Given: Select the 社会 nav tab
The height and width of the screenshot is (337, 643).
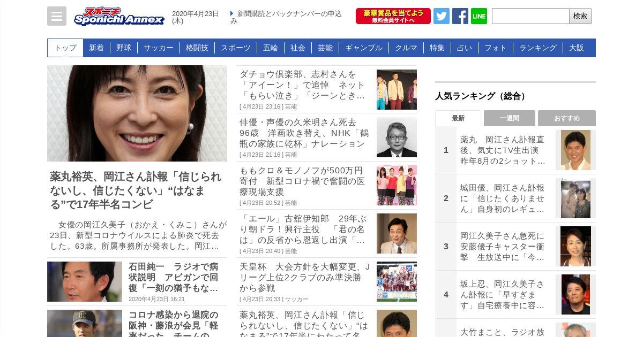Looking at the screenshot, I should pos(298,48).
